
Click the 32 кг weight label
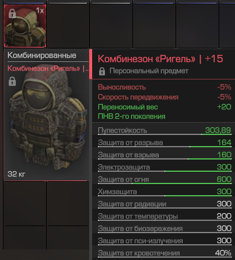[16, 174]
